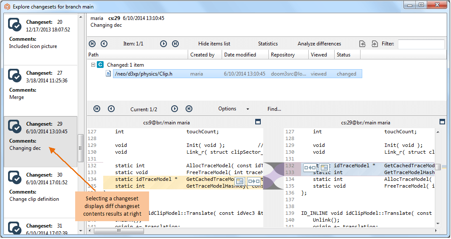Go to previous difference in diff viewer

click(111, 109)
